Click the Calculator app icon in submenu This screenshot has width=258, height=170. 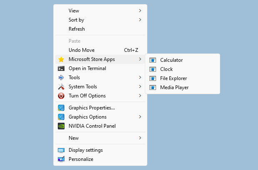153,60
